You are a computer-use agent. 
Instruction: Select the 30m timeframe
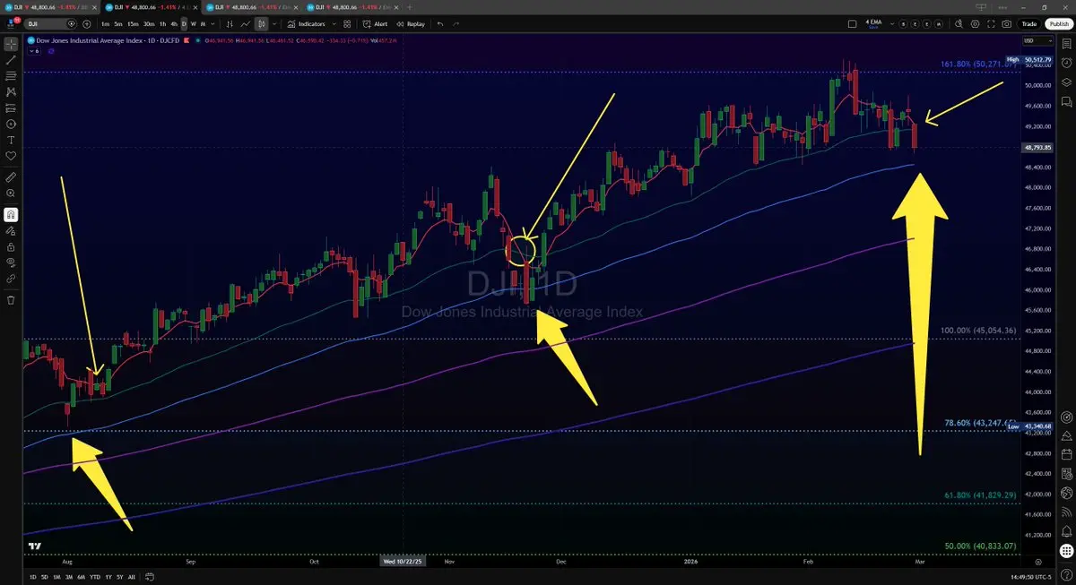click(x=149, y=24)
